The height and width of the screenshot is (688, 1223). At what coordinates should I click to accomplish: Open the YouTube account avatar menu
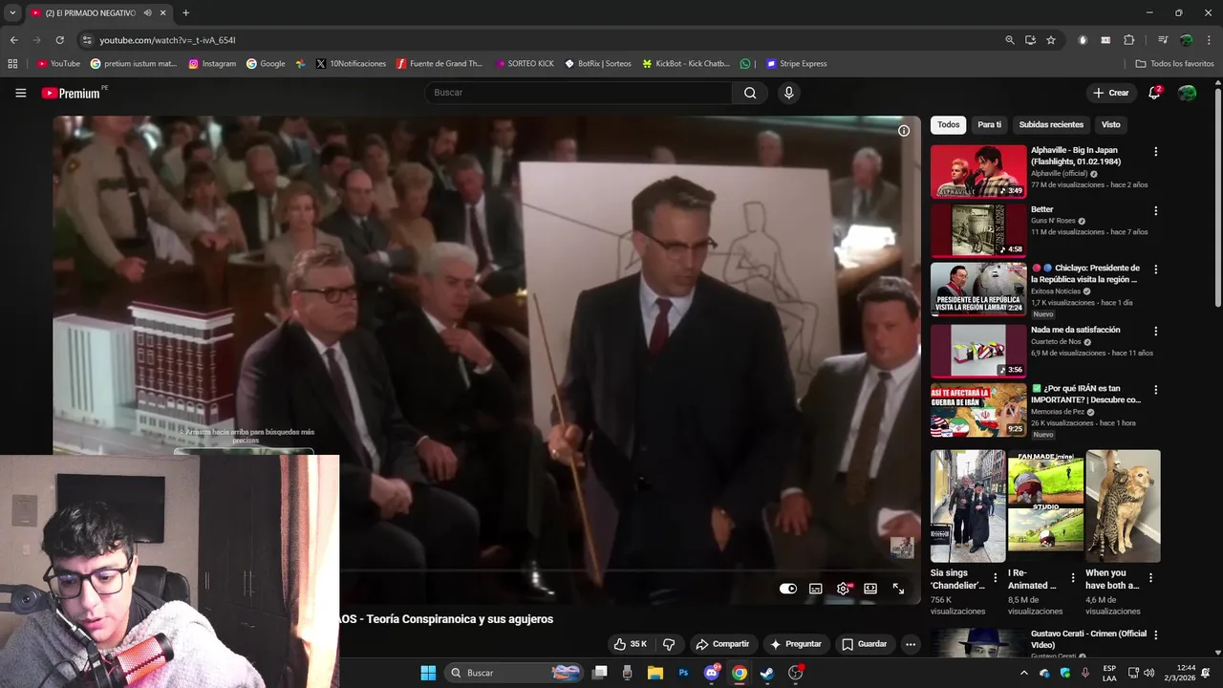pos(1188,93)
